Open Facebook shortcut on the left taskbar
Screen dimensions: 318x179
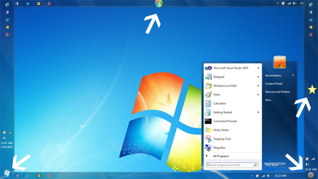7,12
